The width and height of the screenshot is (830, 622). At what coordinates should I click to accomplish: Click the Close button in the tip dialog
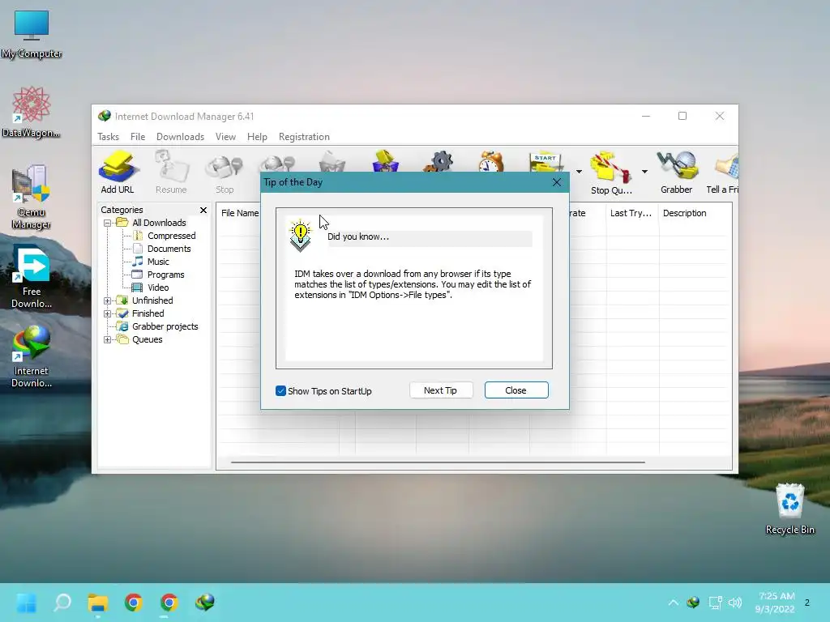click(x=516, y=390)
